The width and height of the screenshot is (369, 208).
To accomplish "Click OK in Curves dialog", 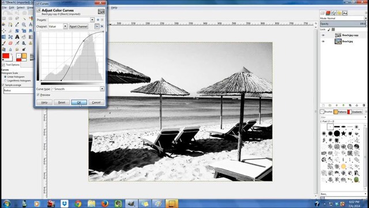I will tap(79, 102).
